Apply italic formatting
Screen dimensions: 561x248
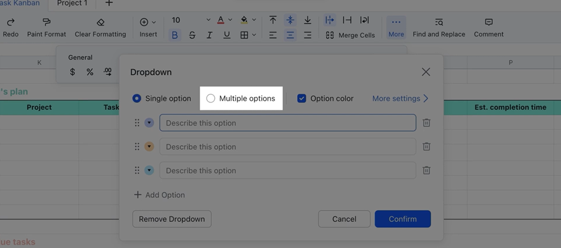tap(209, 35)
